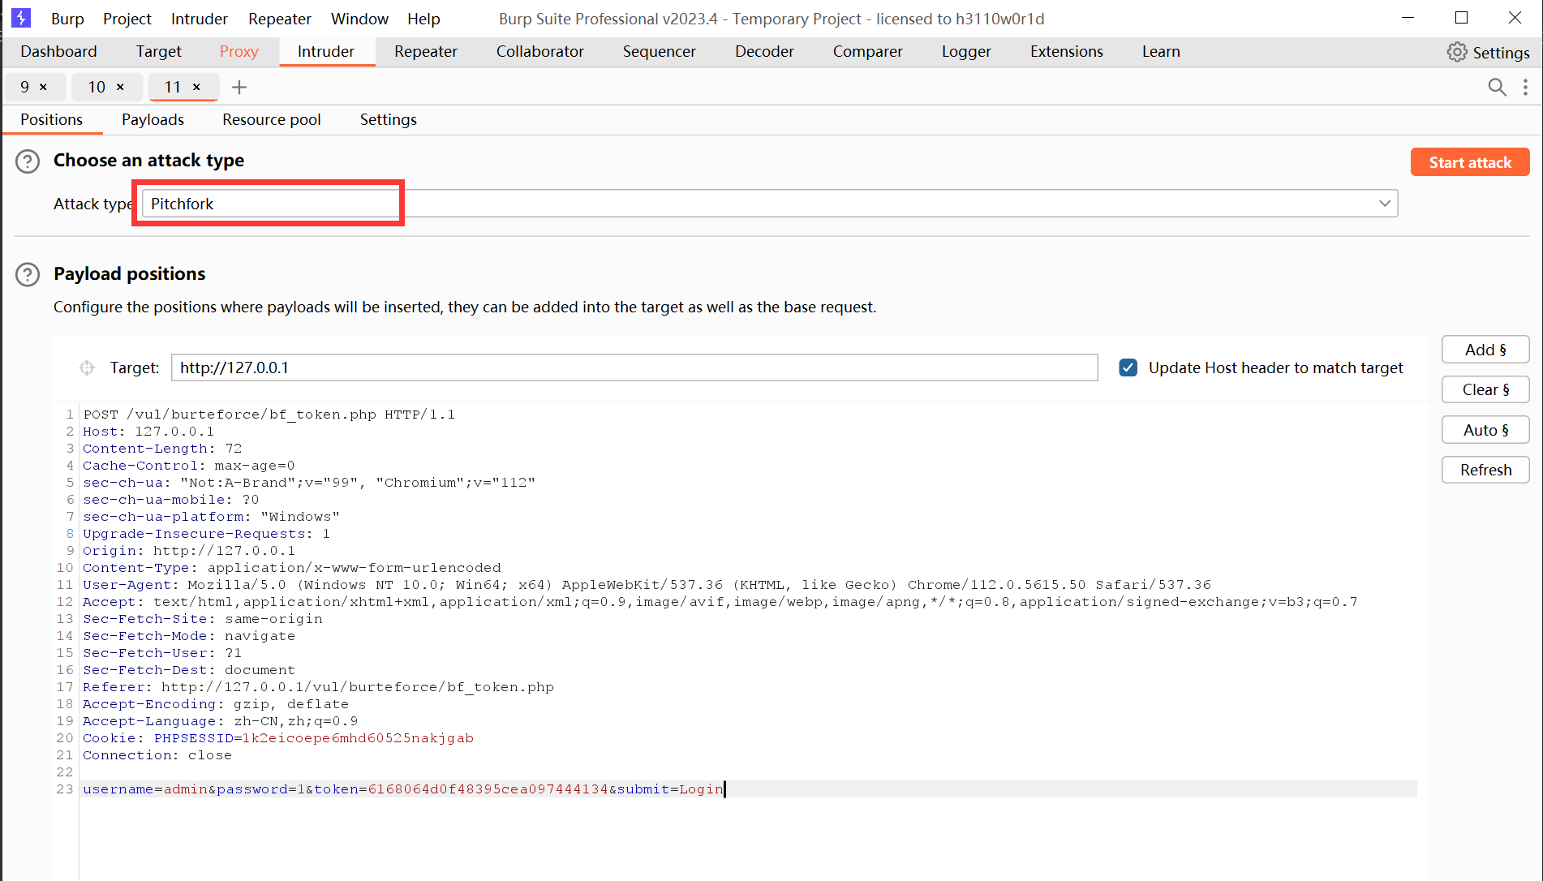Expand the Attack type dropdown arrow
The height and width of the screenshot is (881, 1543).
tap(1385, 204)
